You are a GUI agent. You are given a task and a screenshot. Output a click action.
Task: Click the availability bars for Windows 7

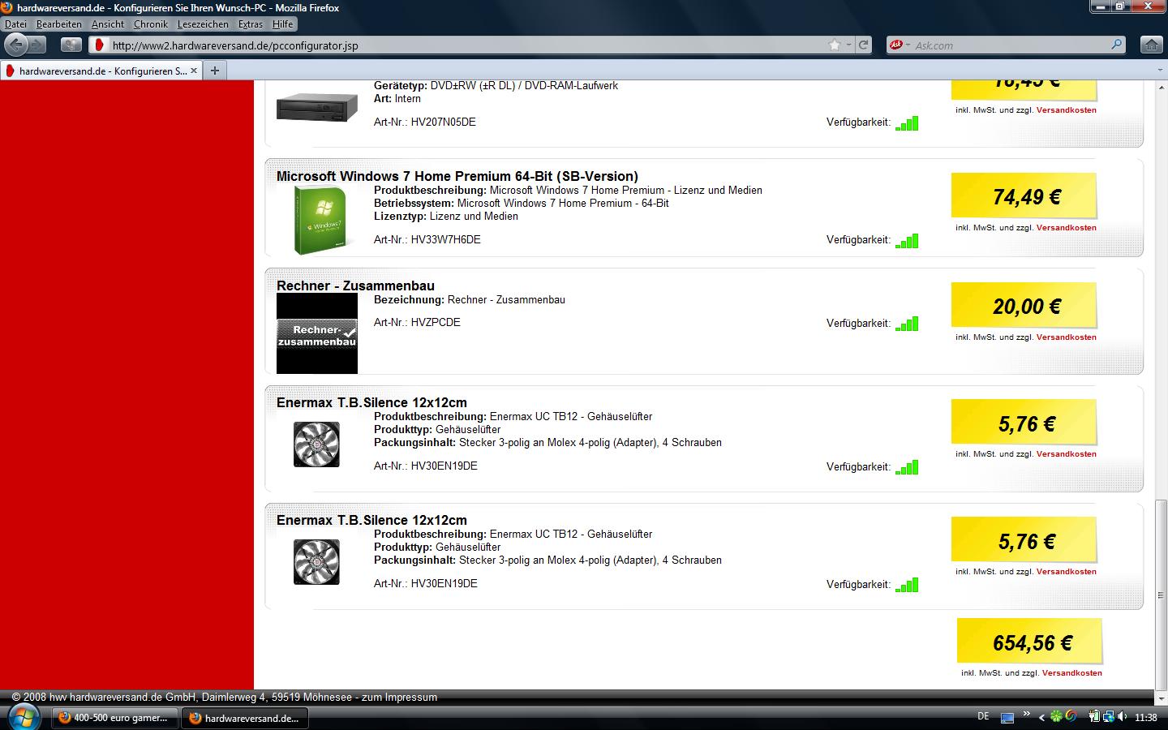coord(907,241)
